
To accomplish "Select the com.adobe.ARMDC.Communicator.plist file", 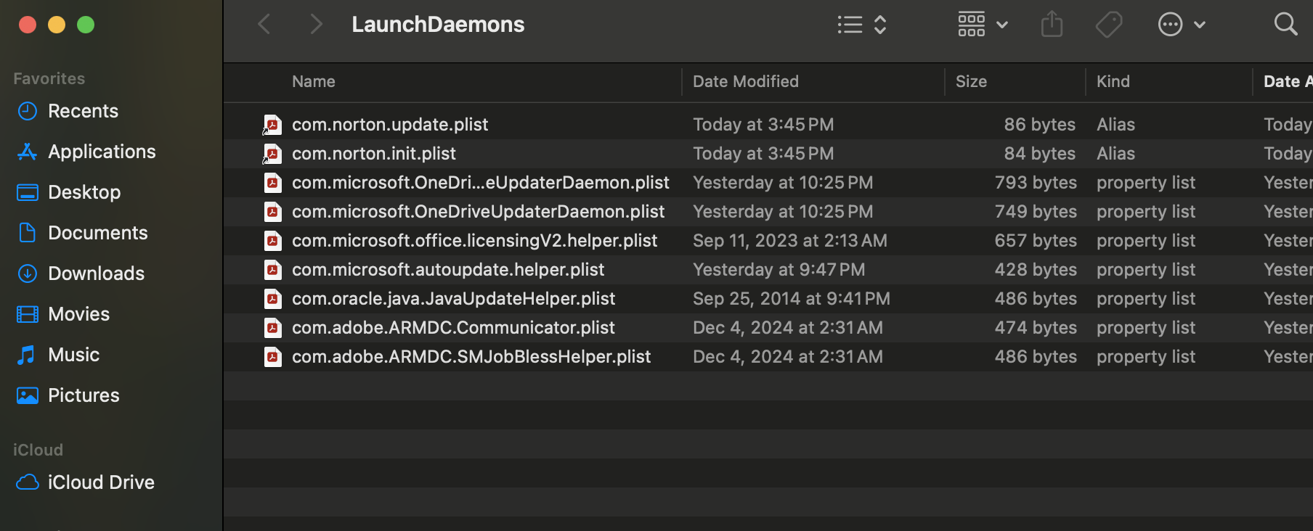I will coord(453,328).
